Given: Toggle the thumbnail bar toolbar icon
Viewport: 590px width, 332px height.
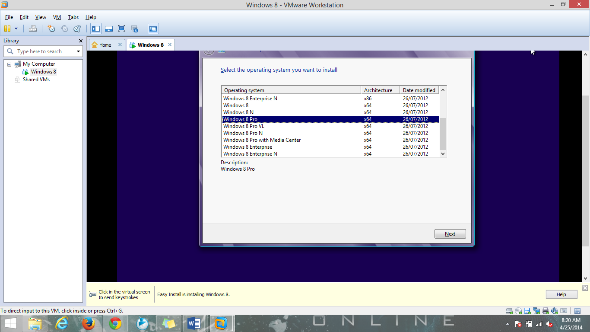Looking at the screenshot, I should point(109,29).
